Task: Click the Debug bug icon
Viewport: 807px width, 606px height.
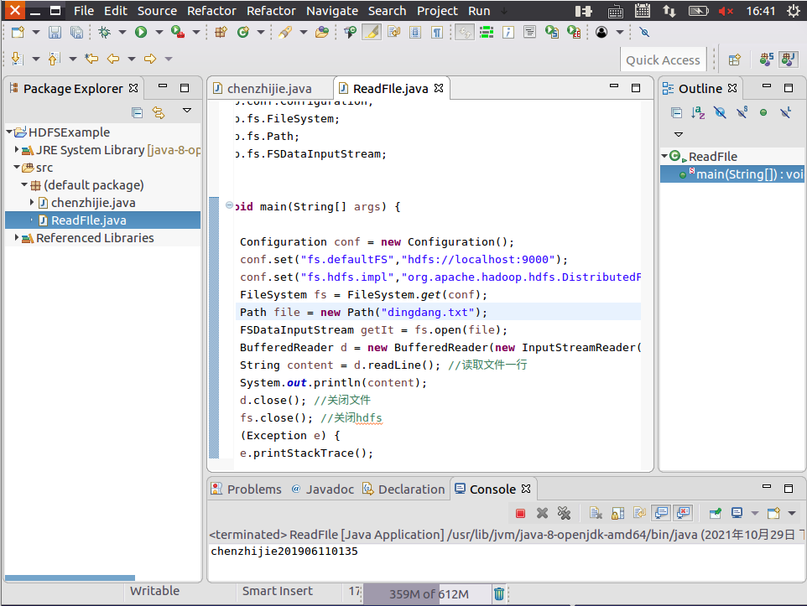Action: [x=104, y=32]
